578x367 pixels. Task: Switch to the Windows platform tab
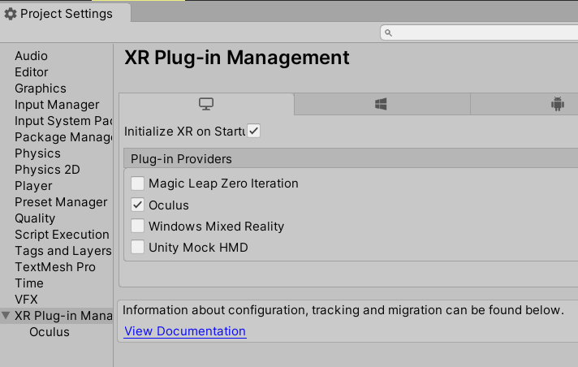click(x=382, y=104)
